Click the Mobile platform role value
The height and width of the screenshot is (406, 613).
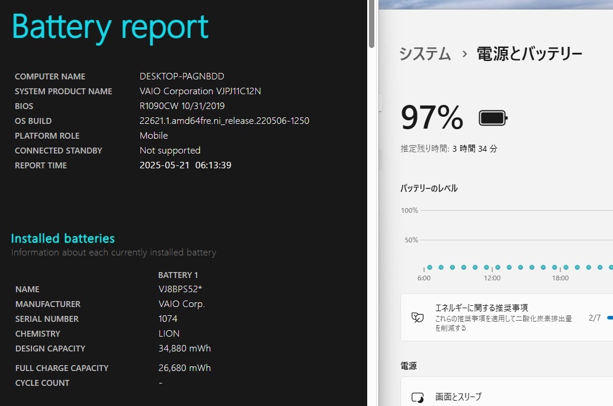(153, 136)
